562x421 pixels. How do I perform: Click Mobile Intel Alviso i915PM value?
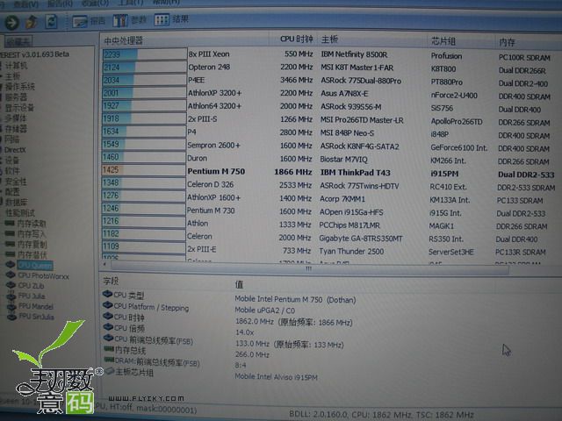[276, 376]
